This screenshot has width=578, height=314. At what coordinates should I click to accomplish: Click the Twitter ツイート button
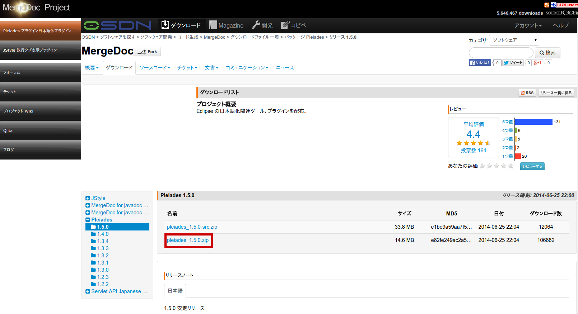(513, 63)
